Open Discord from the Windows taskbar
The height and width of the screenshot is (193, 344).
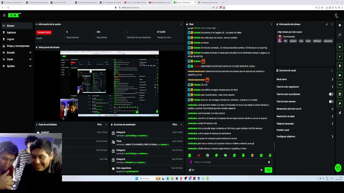(x=190, y=179)
